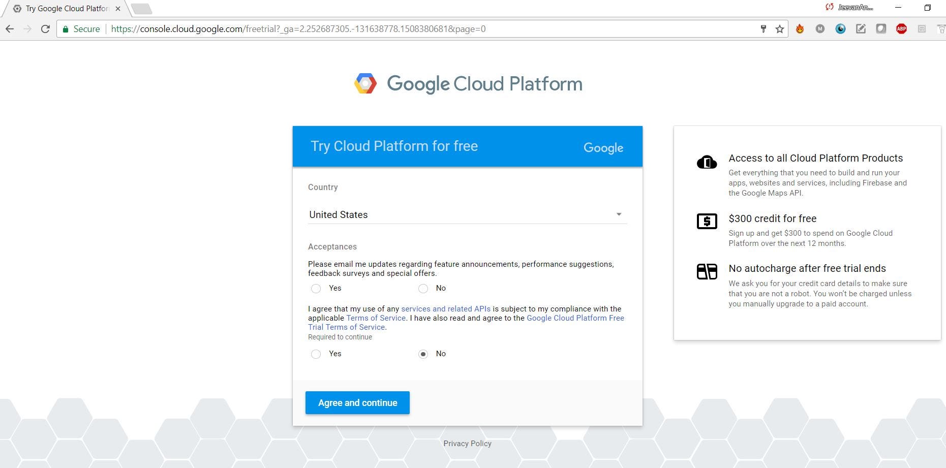Viewport: 946px width, 468px height.
Task: Open the Reddit alien extension icon
Action: pyautogui.click(x=941, y=29)
